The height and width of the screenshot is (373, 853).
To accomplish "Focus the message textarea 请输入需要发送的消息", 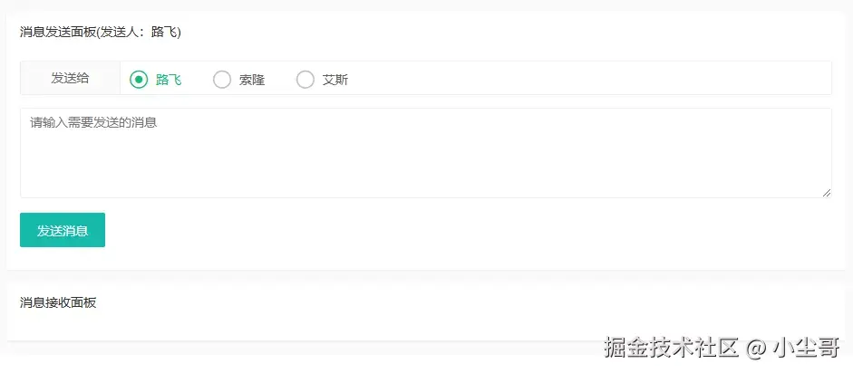I will (426, 153).
